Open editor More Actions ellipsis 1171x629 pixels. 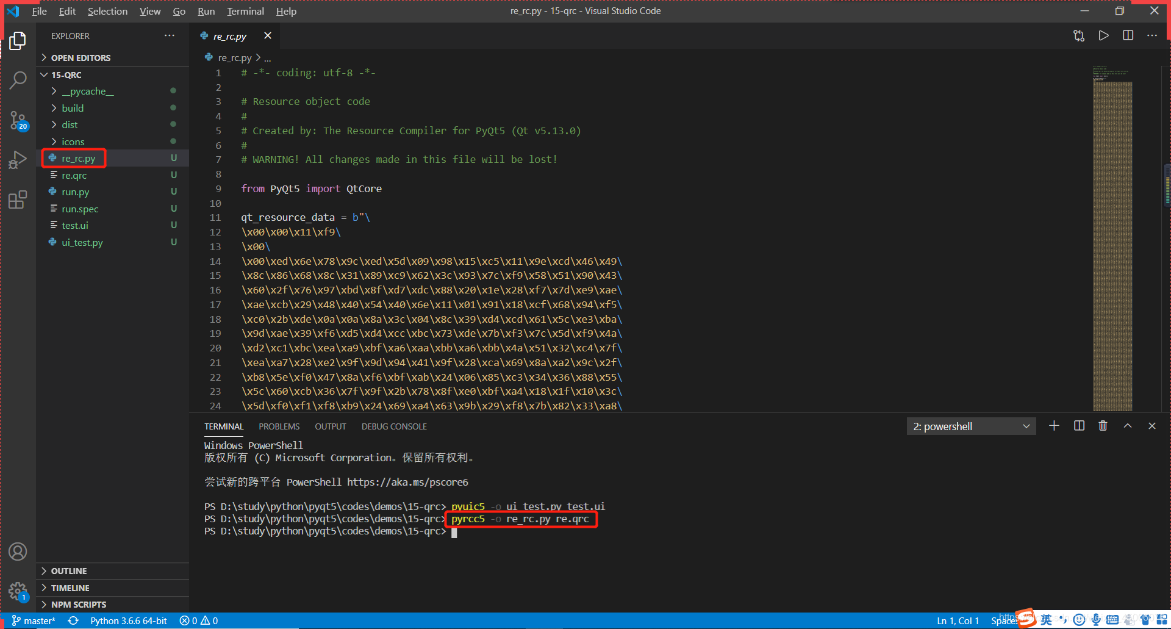pyautogui.click(x=1151, y=35)
